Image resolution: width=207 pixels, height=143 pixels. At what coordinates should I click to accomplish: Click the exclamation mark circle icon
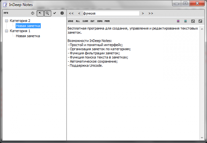(x=33, y=13)
